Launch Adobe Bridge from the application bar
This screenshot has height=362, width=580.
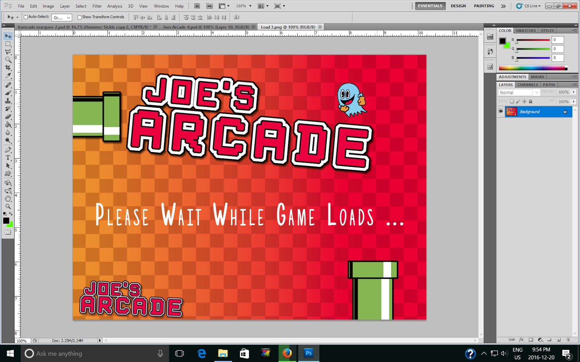pos(197,6)
